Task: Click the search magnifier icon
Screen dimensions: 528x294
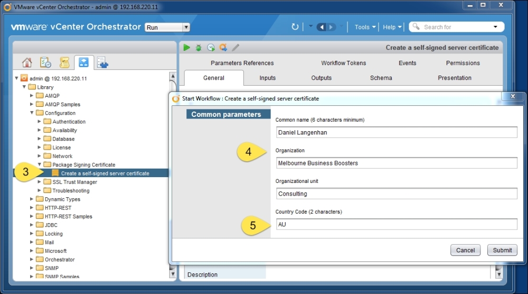Action: point(416,26)
